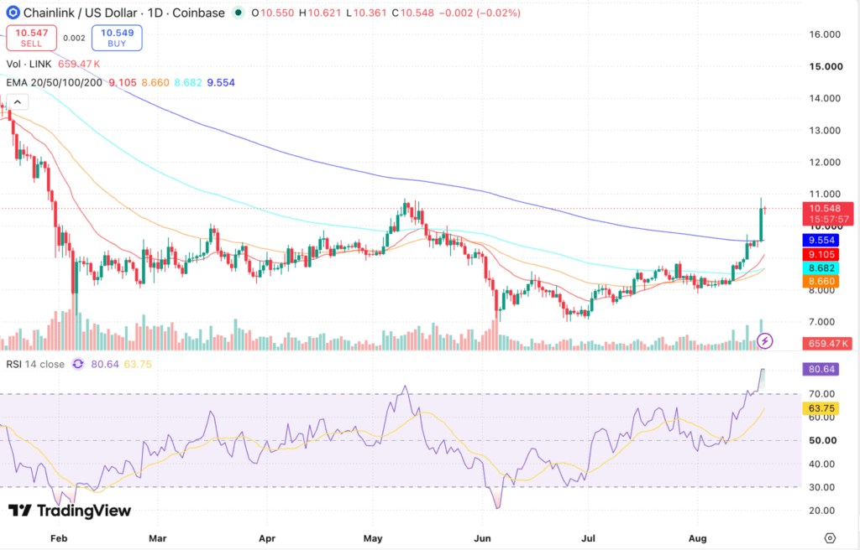This screenshot has width=860, height=550.
Task: Click the Chainlink symbol logo icon
Action: tap(13, 12)
